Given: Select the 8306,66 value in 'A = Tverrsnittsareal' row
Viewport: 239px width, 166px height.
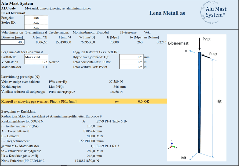Looking at the screenshot, I should click(89, 131).
